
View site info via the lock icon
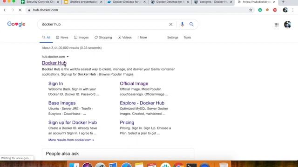tap(29, 10)
